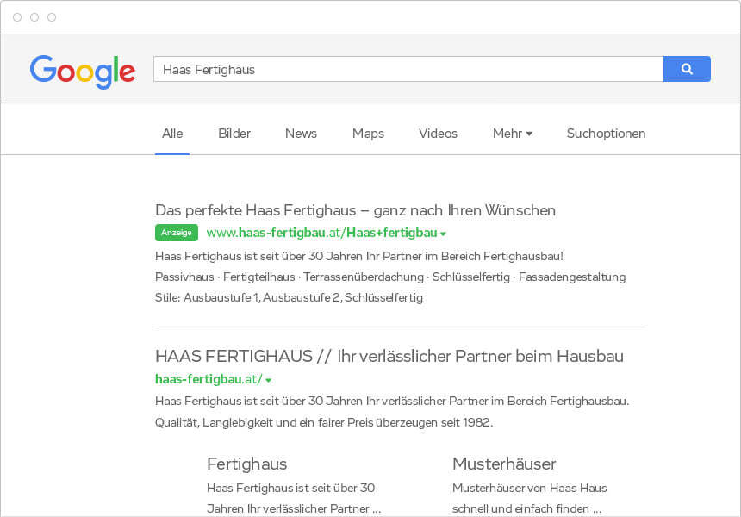Viewport: 741px width, 517px height.
Task: Open the Fertighaus sitelink
Action: 246,464
